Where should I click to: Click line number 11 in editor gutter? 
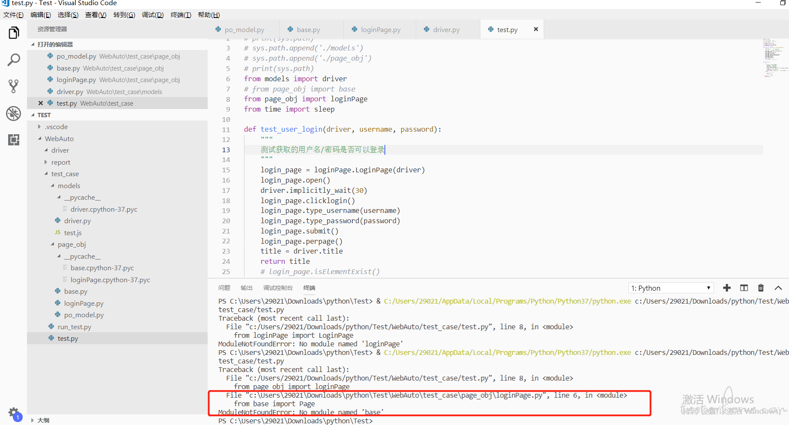pos(226,130)
